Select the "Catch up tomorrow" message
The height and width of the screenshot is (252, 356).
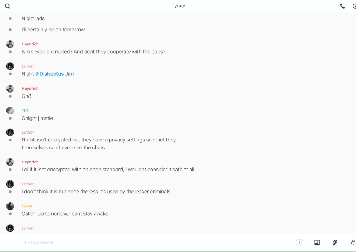65,213
